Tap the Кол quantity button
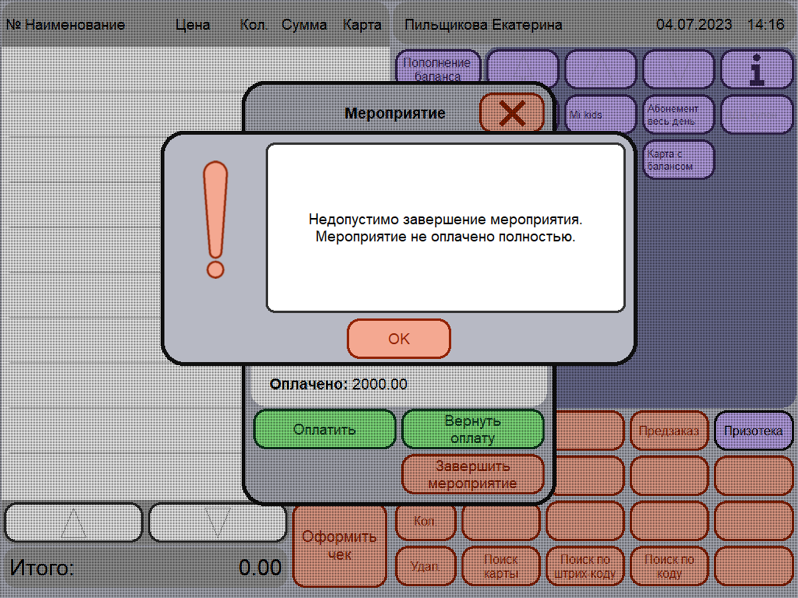 (x=425, y=521)
